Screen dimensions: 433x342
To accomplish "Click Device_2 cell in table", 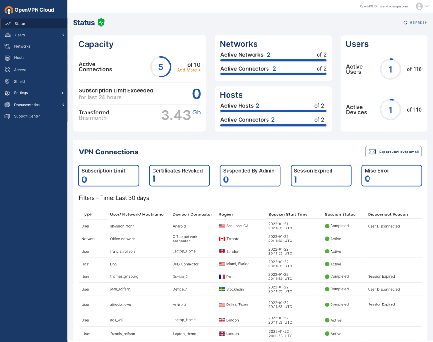I will click(180, 276).
